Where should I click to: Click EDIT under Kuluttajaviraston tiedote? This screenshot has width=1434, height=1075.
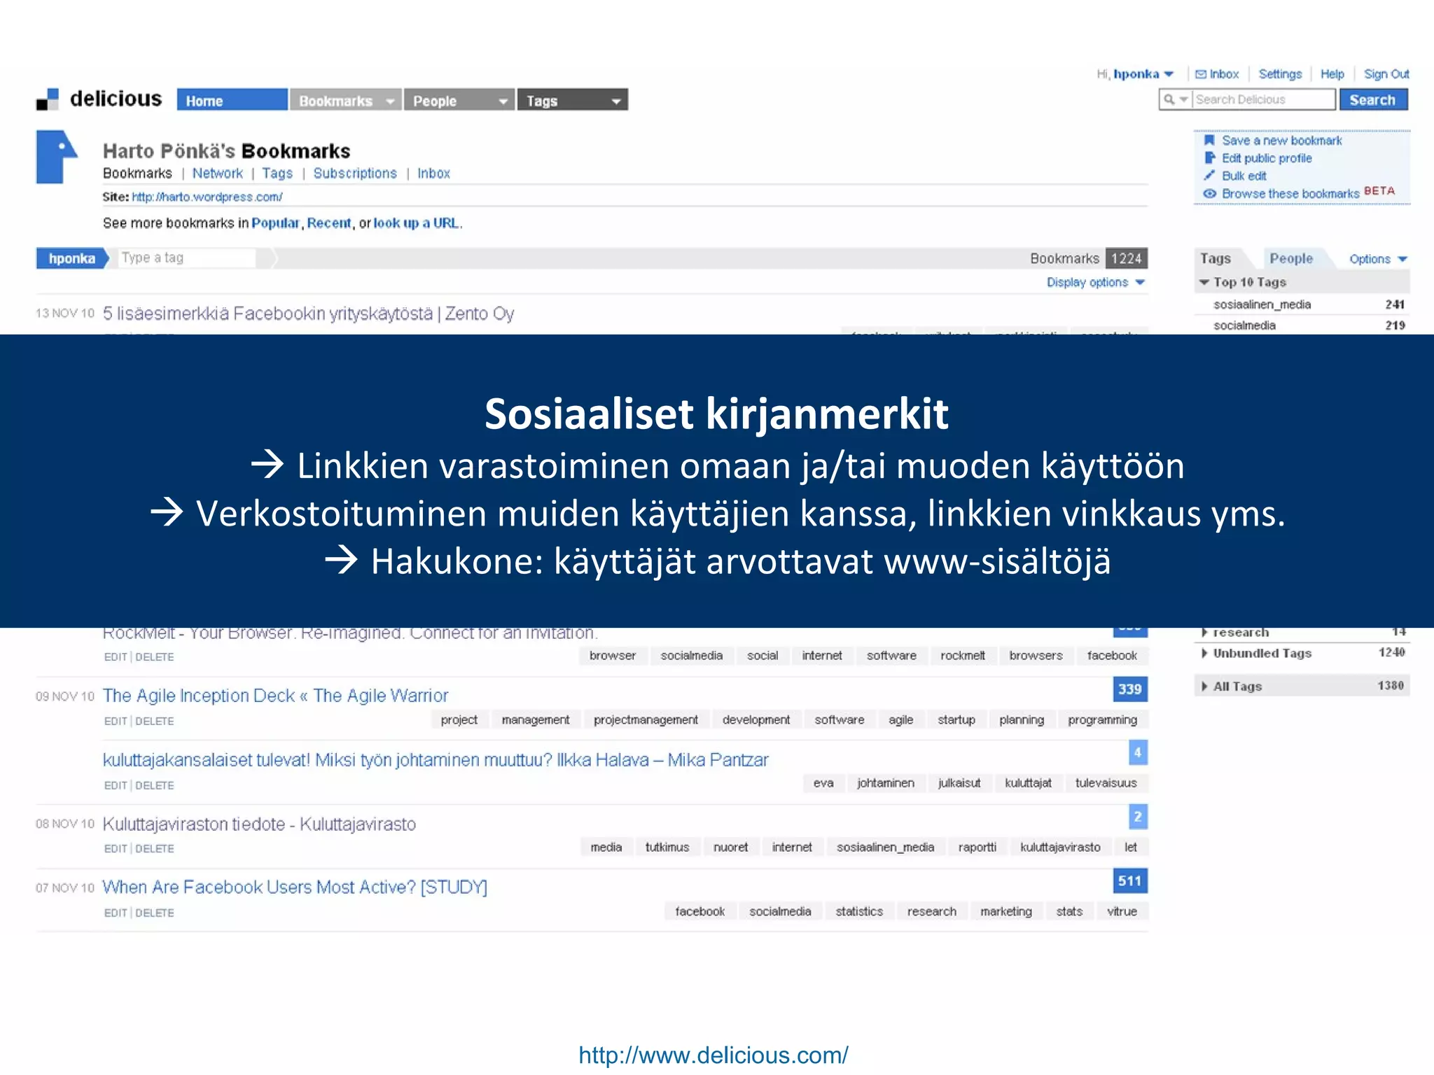[x=116, y=849]
